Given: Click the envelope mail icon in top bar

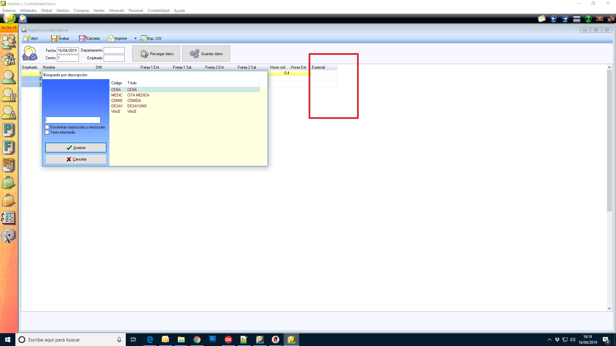Looking at the screenshot, I should (542, 19).
